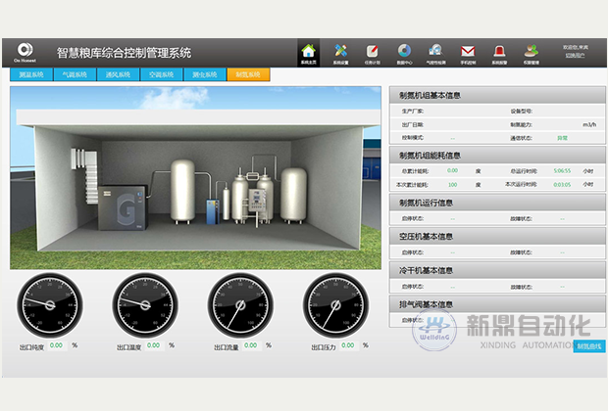Switch to the 气调系统 tab
The height and width of the screenshot is (411, 608).
tap(75, 74)
